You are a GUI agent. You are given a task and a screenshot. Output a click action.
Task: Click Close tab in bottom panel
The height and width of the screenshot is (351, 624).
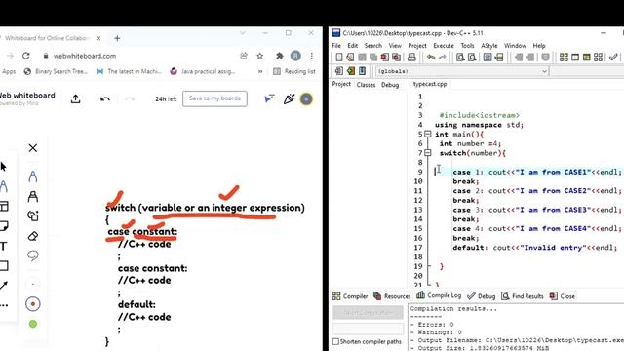point(562,296)
